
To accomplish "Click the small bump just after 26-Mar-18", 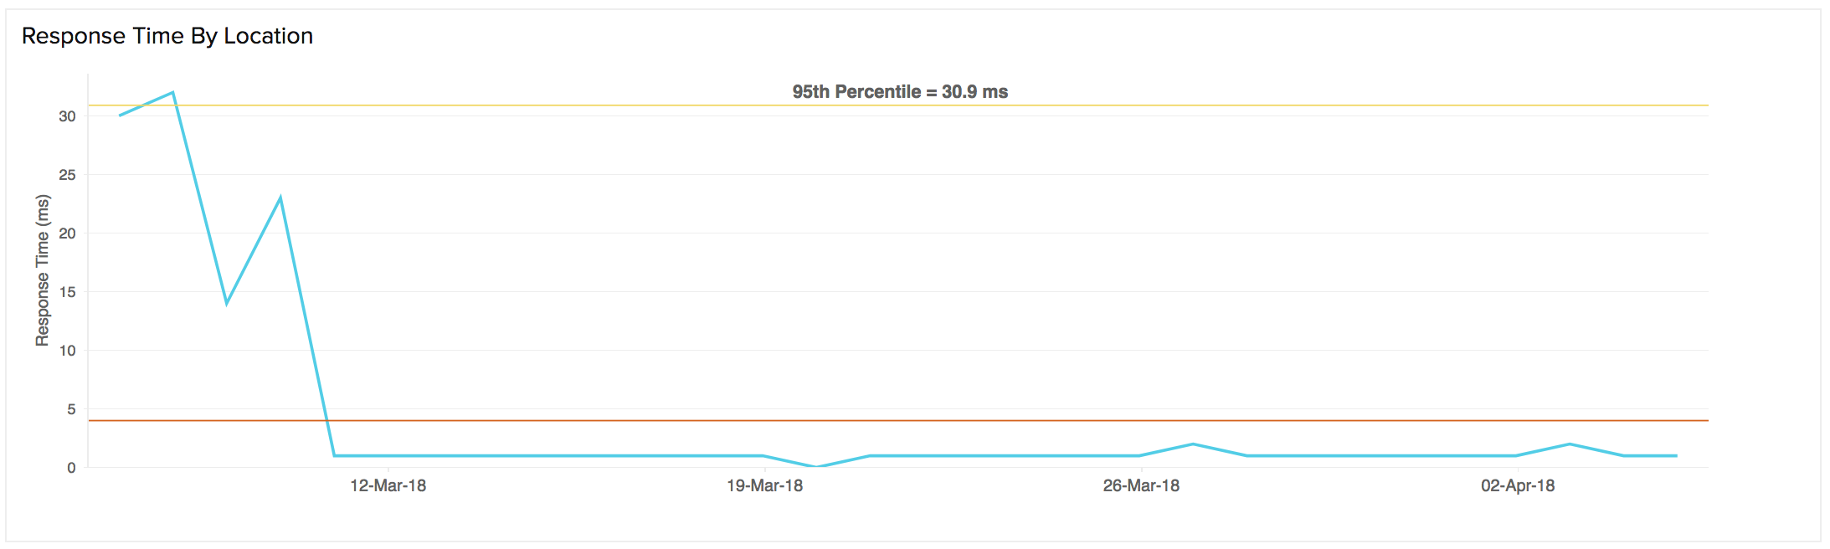I will (1193, 444).
